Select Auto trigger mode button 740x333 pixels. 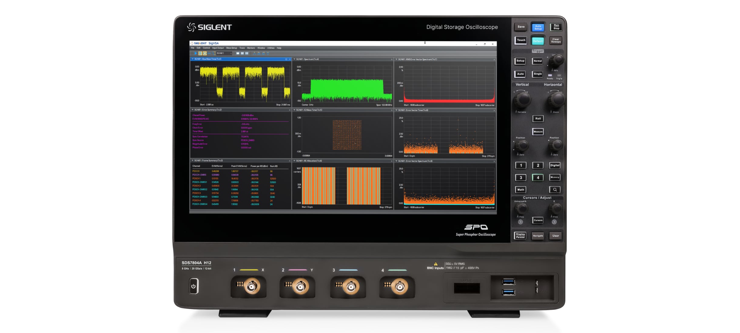[520, 74]
